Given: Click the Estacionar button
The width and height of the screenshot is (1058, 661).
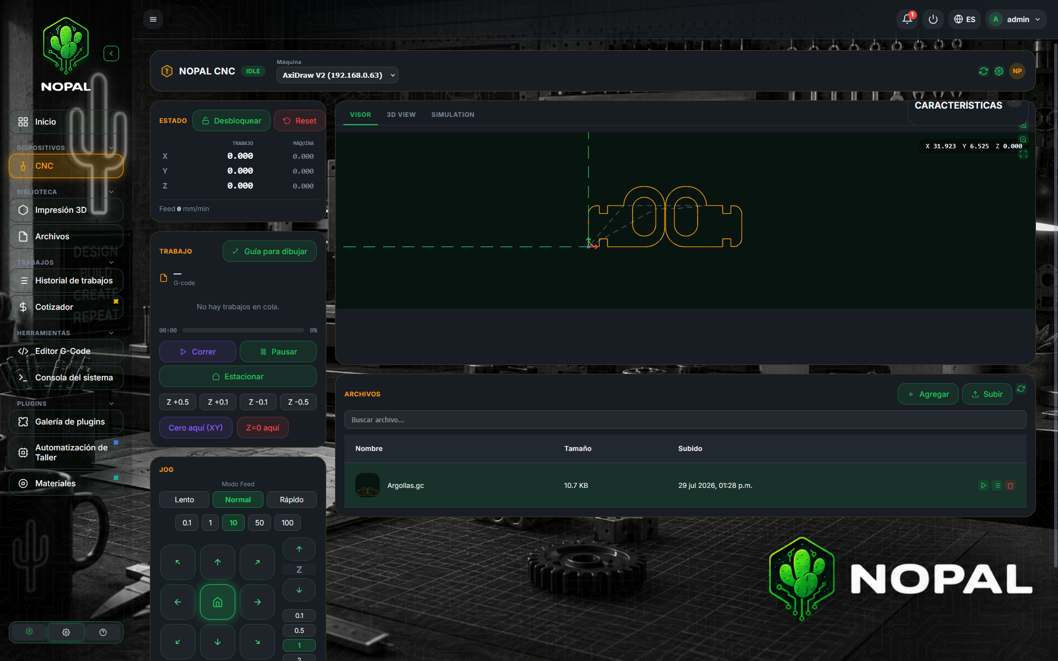Looking at the screenshot, I should (x=238, y=377).
